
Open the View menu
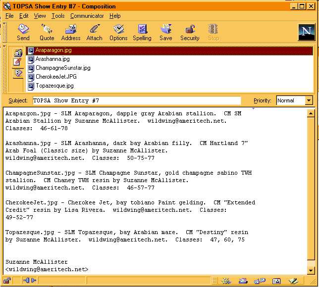tap(40, 16)
